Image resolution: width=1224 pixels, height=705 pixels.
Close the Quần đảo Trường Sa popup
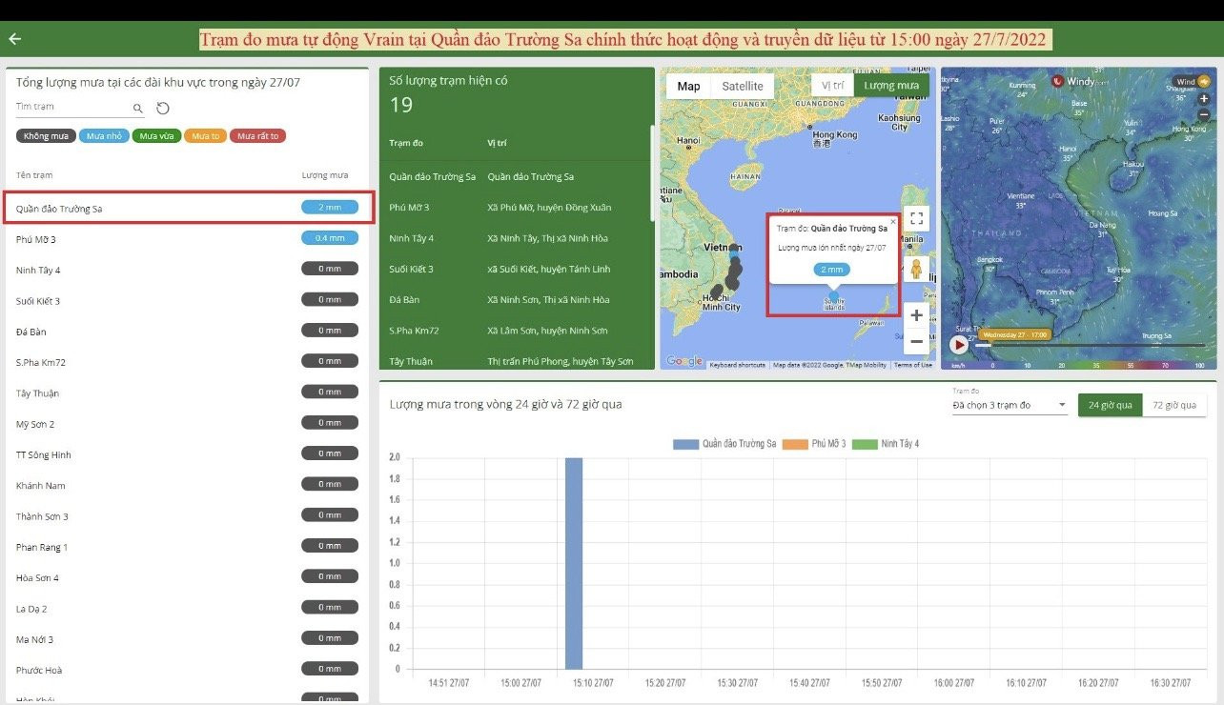[892, 221]
